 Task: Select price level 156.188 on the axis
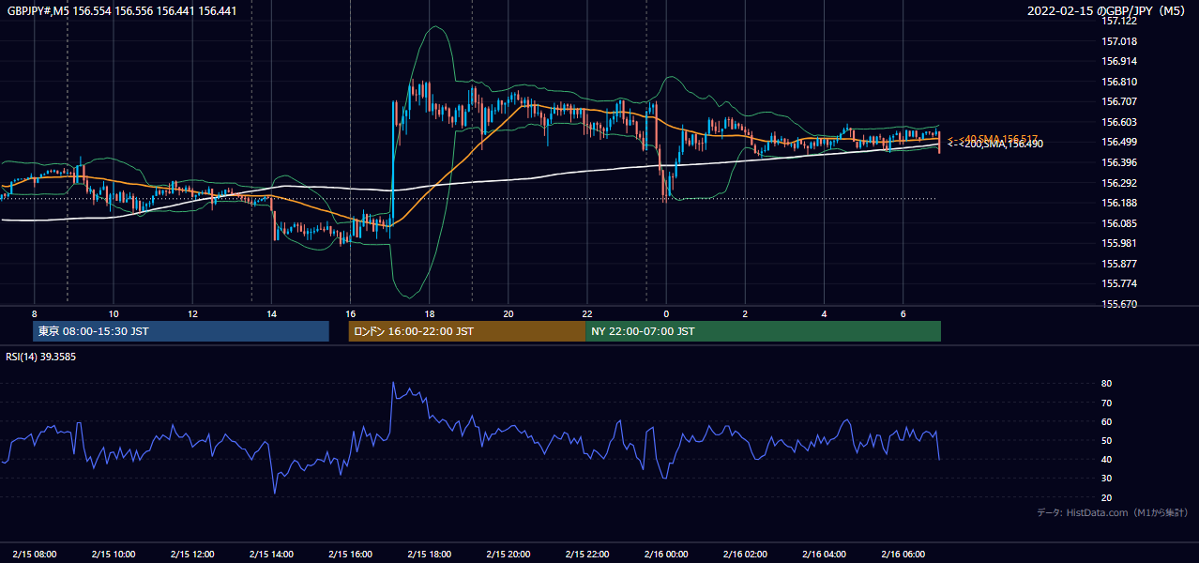point(1119,203)
